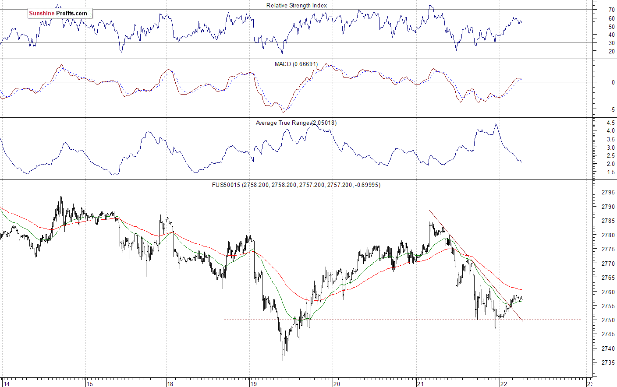Select the 50 label on RSI axis

pos(611,27)
